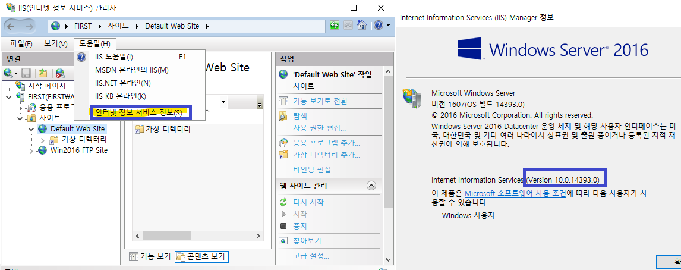Select the 응용 프로그램 pools node
Viewport: 681px width, 270px height.
pos(56,107)
